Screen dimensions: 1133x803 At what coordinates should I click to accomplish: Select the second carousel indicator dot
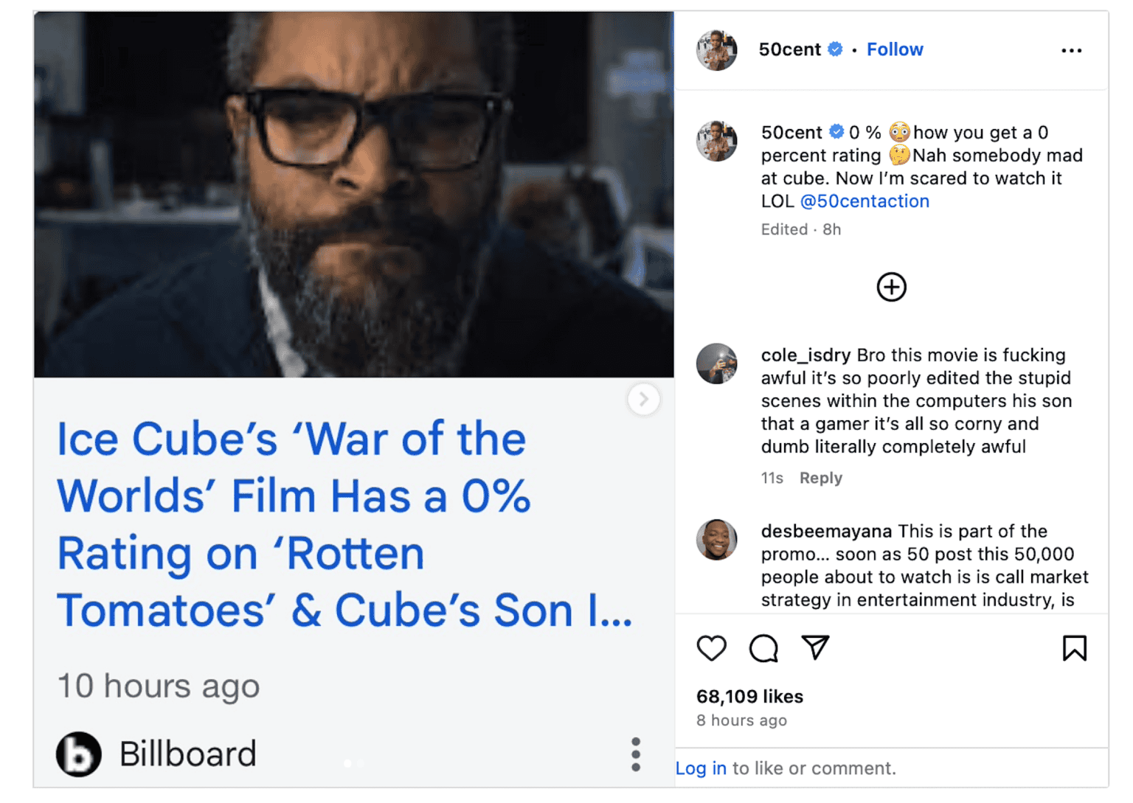point(360,763)
